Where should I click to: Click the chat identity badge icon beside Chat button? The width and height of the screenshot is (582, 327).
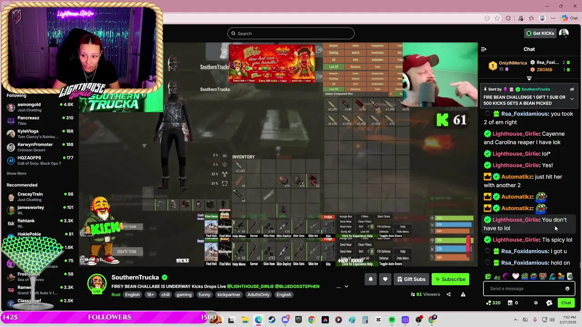point(549,303)
